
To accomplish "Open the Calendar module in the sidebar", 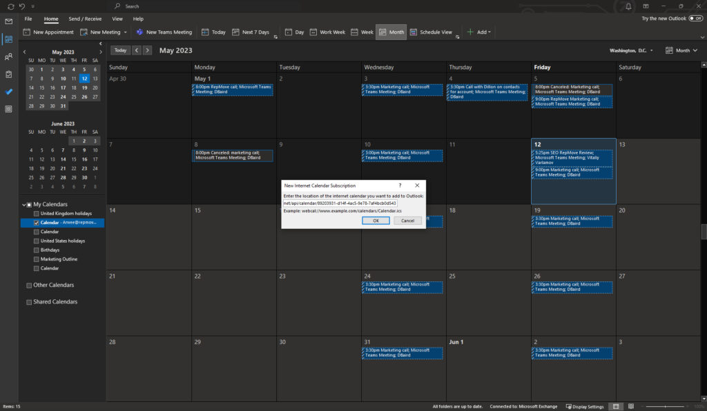I will click(8, 39).
